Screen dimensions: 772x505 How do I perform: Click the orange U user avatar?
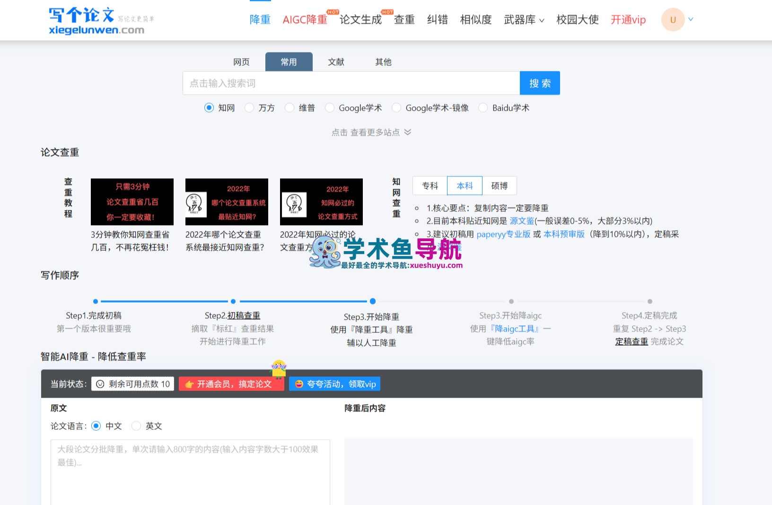click(673, 20)
